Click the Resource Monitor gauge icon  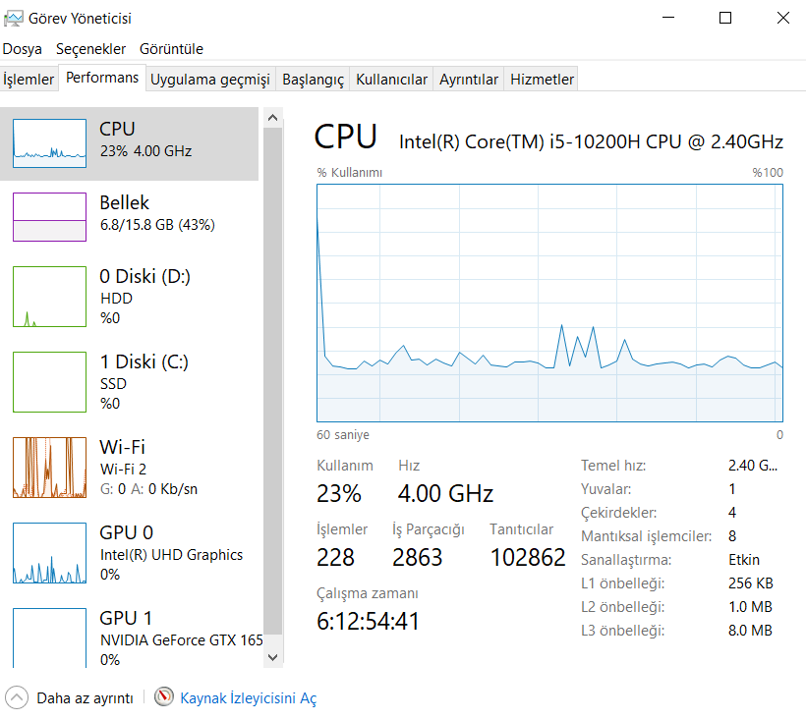tap(163, 697)
